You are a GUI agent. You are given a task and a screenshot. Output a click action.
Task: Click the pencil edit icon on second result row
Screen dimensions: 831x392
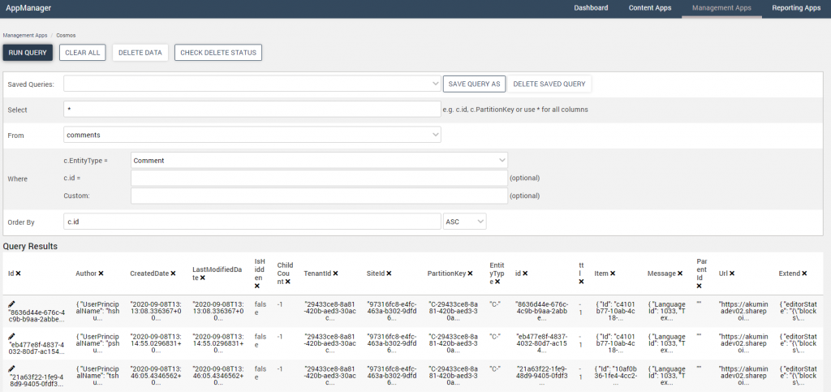pos(11,335)
